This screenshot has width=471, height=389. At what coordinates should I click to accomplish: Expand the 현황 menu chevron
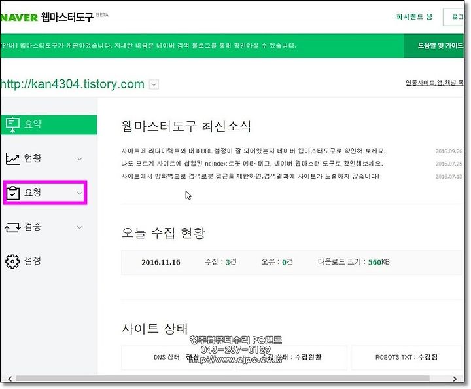pyautogui.click(x=79, y=158)
